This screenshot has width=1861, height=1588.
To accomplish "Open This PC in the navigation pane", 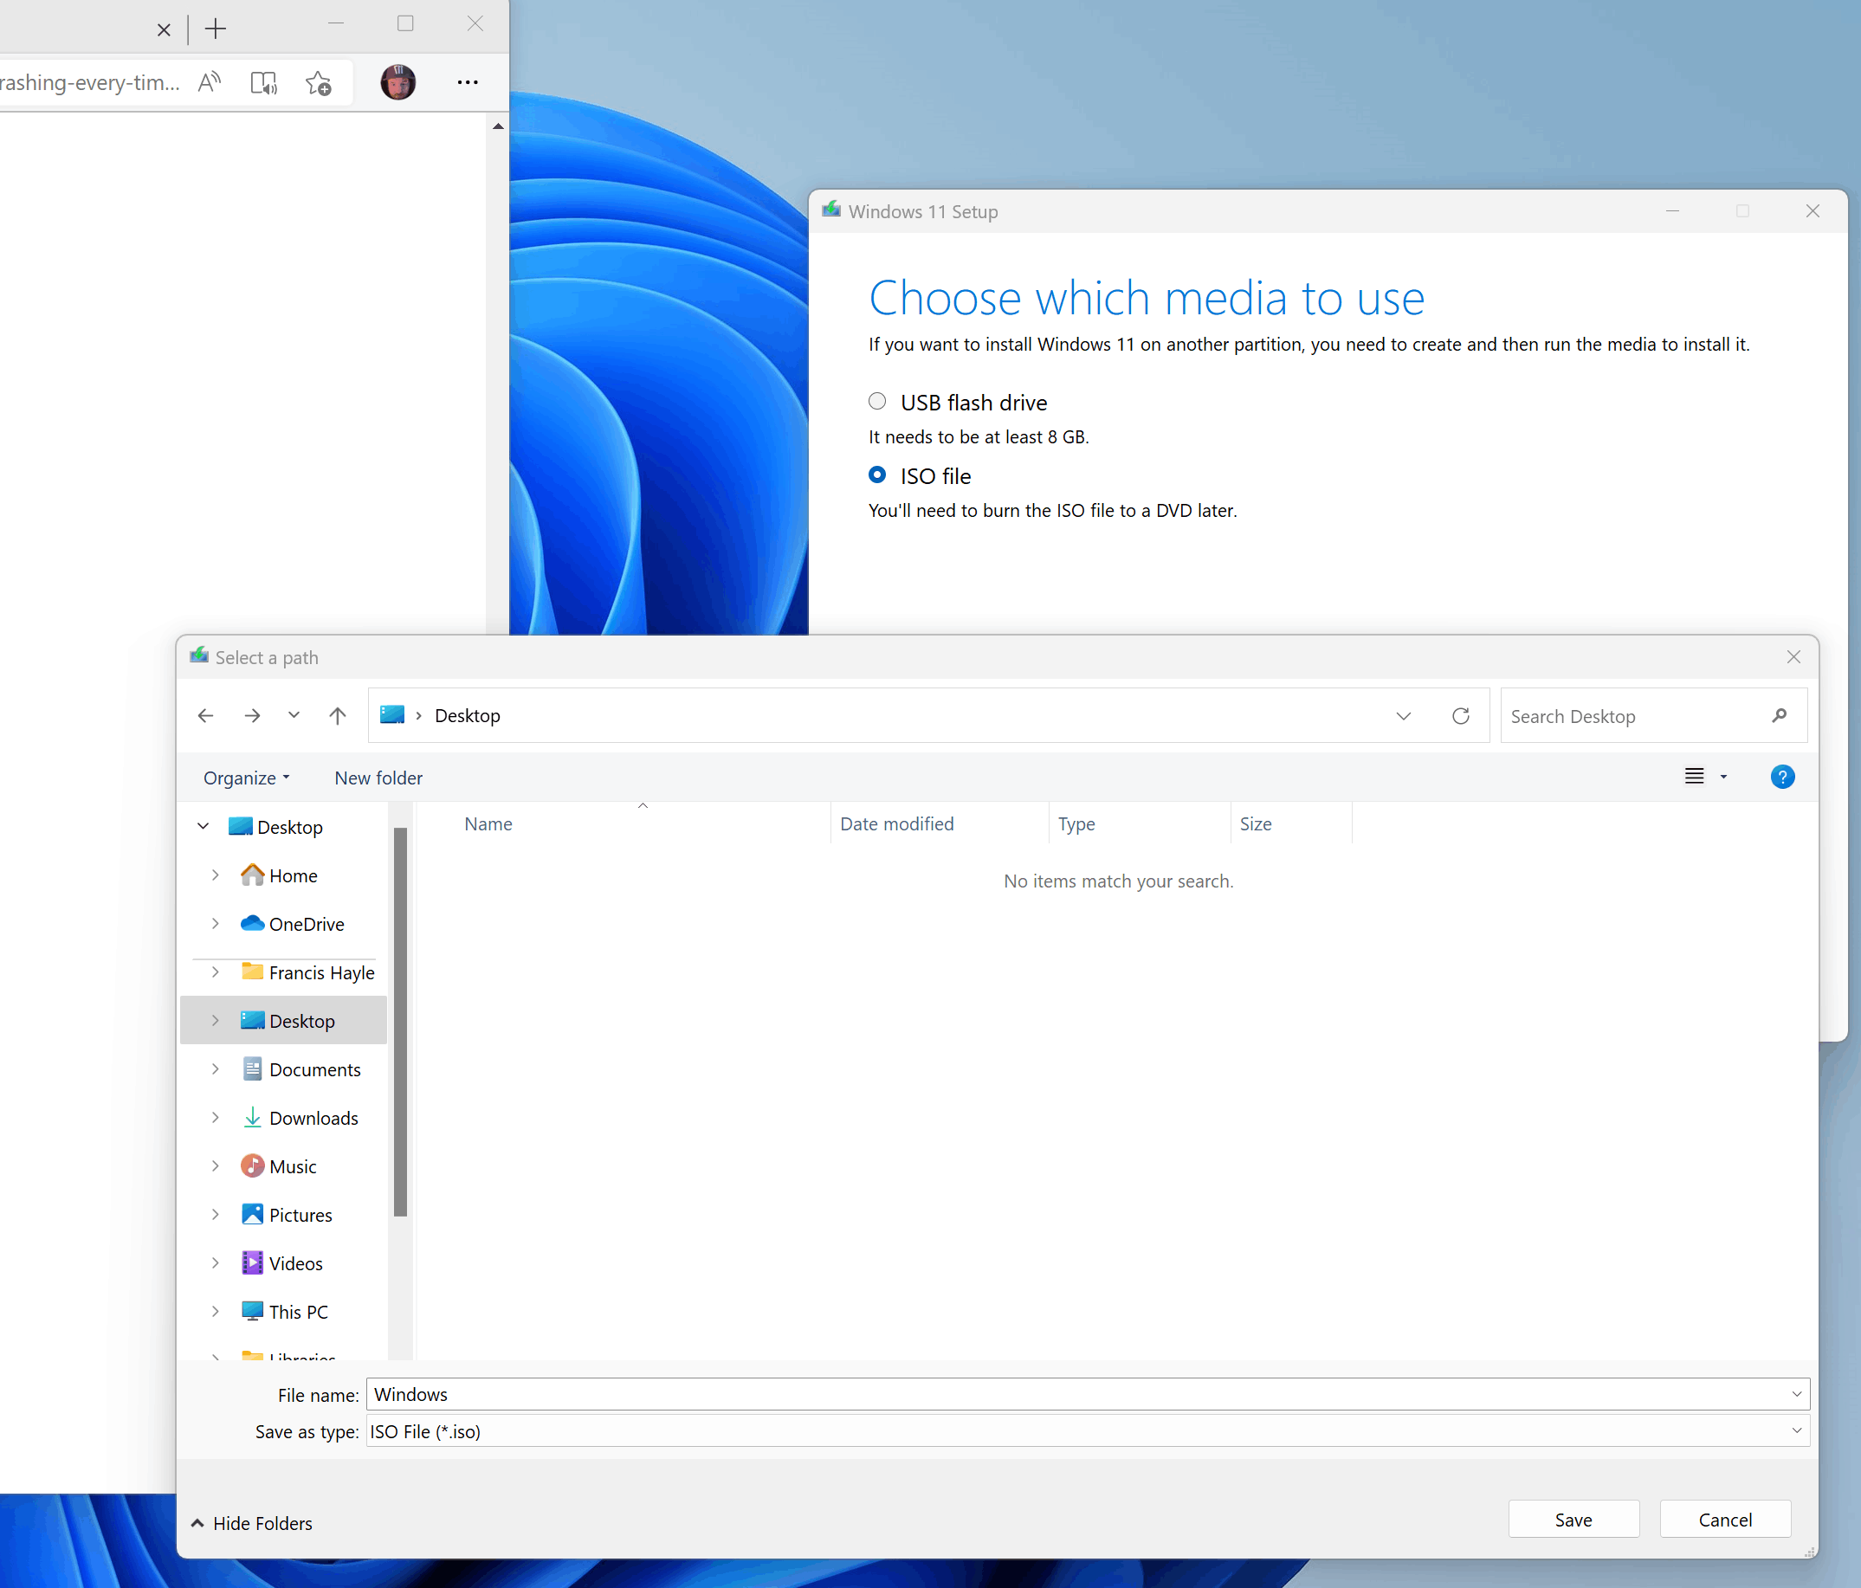I will pyautogui.click(x=285, y=1312).
